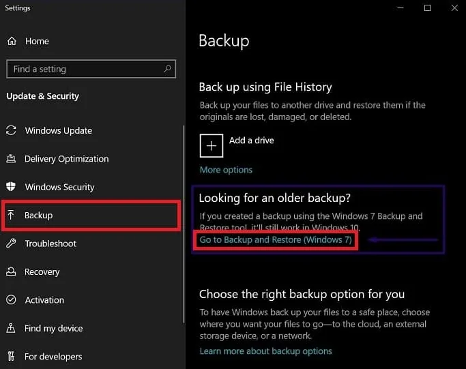Screen dimensions: 466x369
Task: Maximize the Settings window
Action: click(x=427, y=8)
